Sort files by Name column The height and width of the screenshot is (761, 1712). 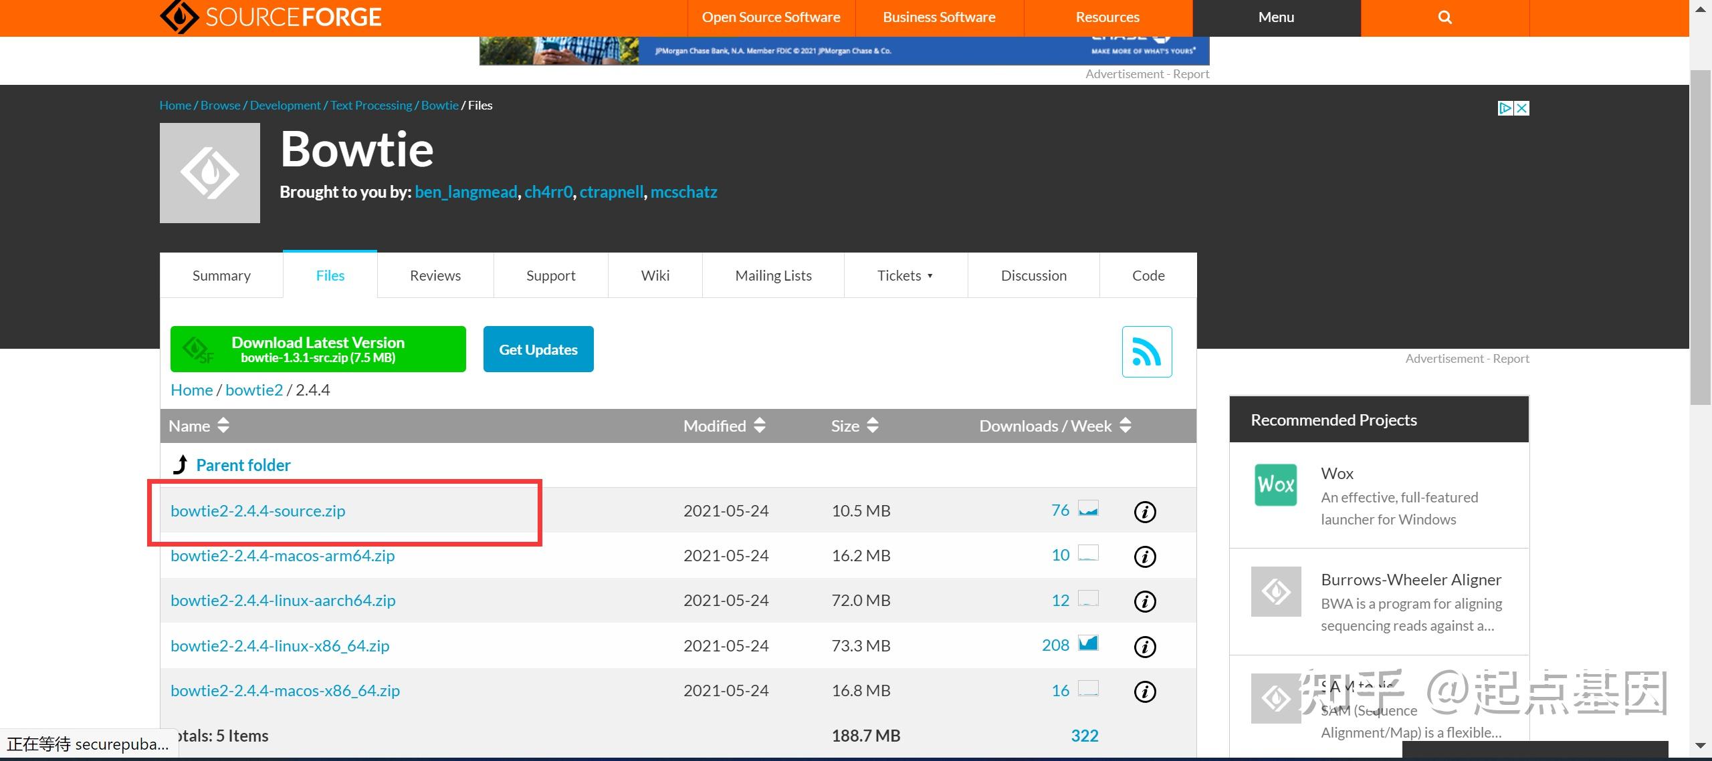pyautogui.click(x=199, y=426)
